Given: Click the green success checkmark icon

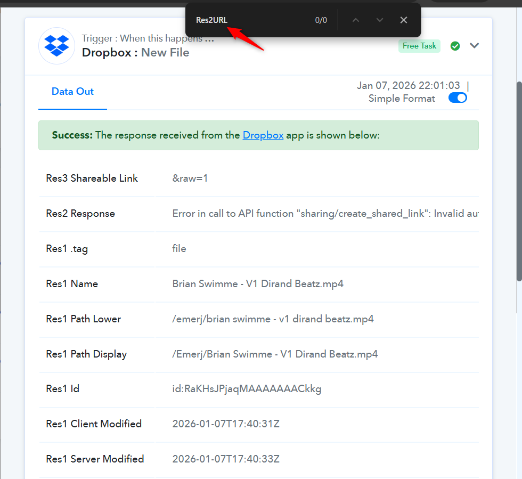Looking at the screenshot, I should coord(455,46).
